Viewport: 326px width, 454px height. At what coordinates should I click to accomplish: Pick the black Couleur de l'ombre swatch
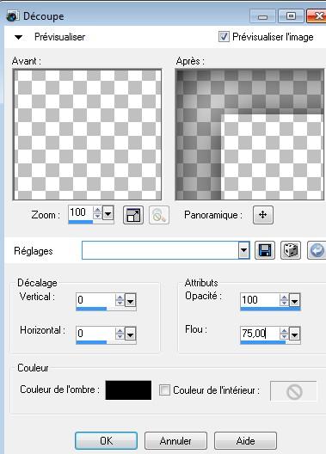click(128, 390)
